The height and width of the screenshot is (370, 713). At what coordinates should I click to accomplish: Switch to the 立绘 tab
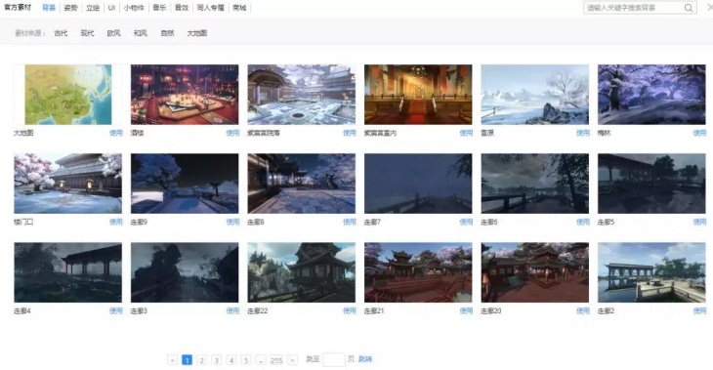(93, 8)
